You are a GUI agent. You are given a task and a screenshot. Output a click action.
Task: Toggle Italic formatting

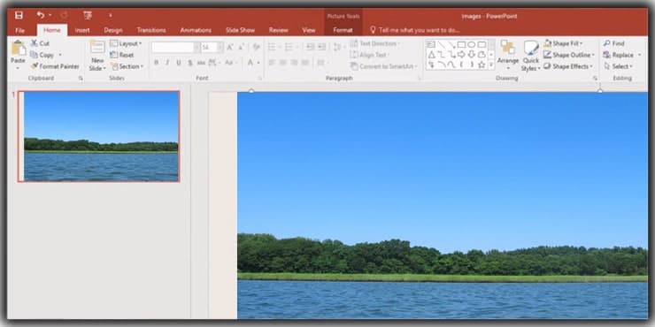click(x=167, y=63)
